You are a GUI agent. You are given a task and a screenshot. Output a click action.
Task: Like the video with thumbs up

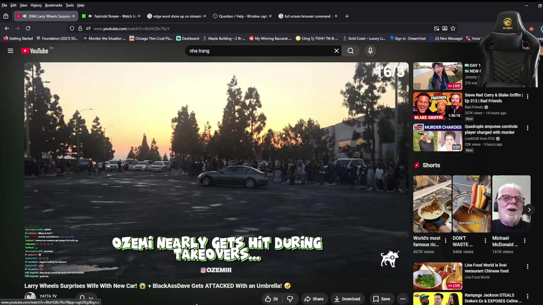pos(271,299)
